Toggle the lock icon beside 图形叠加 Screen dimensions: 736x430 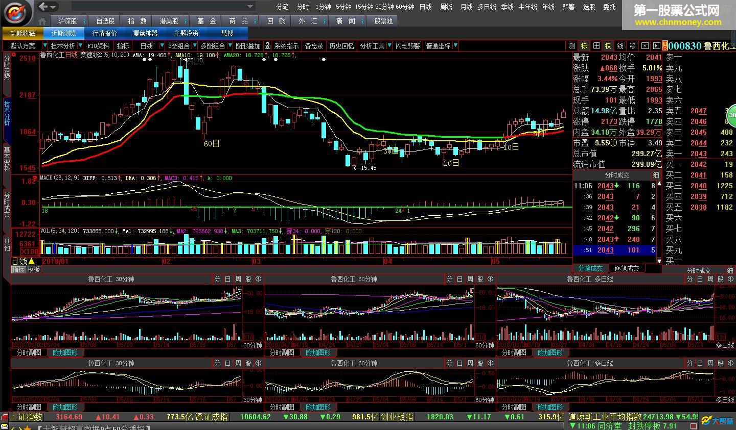267,46
